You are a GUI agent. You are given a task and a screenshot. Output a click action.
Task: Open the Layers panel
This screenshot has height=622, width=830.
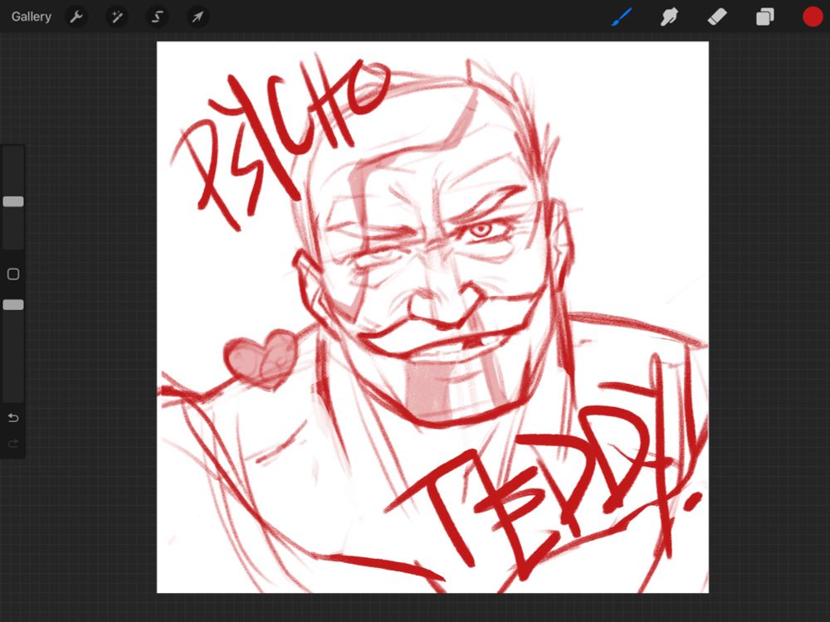click(x=765, y=17)
